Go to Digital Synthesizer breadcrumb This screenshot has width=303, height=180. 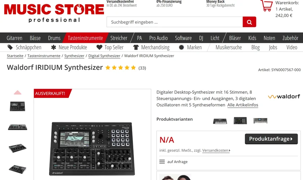click(104, 56)
